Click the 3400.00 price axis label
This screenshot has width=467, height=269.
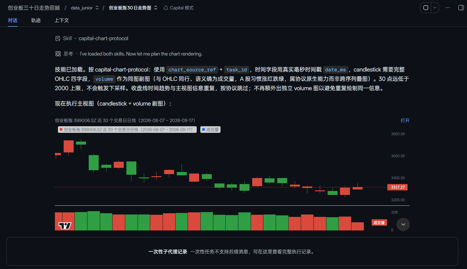point(398,178)
